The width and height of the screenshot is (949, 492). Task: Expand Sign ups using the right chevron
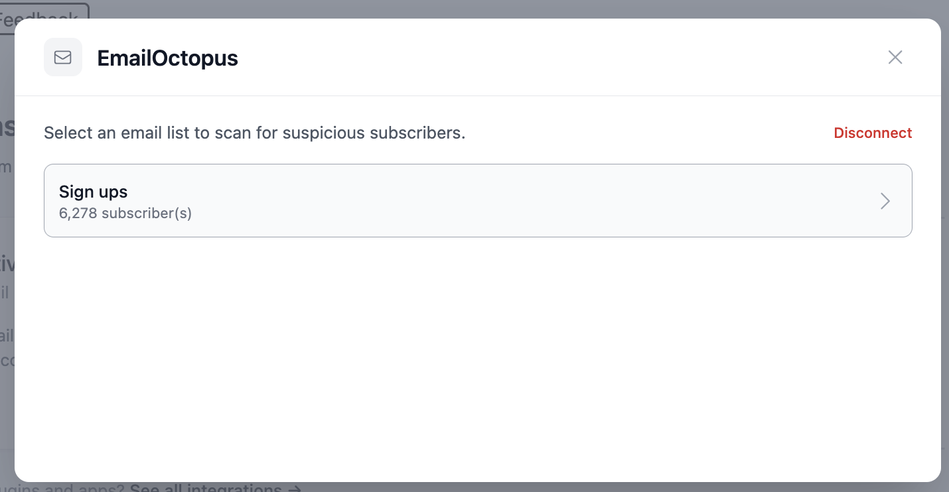click(885, 201)
